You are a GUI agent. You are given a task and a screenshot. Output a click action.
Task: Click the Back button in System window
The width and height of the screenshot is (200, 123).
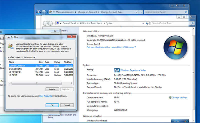(x=45, y=23)
